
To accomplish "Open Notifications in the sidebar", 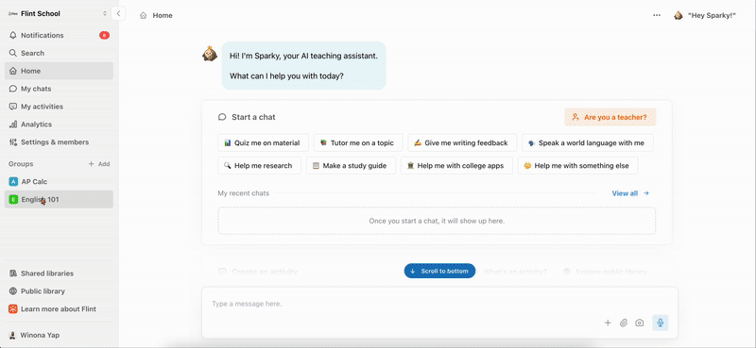I will point(59,35).
